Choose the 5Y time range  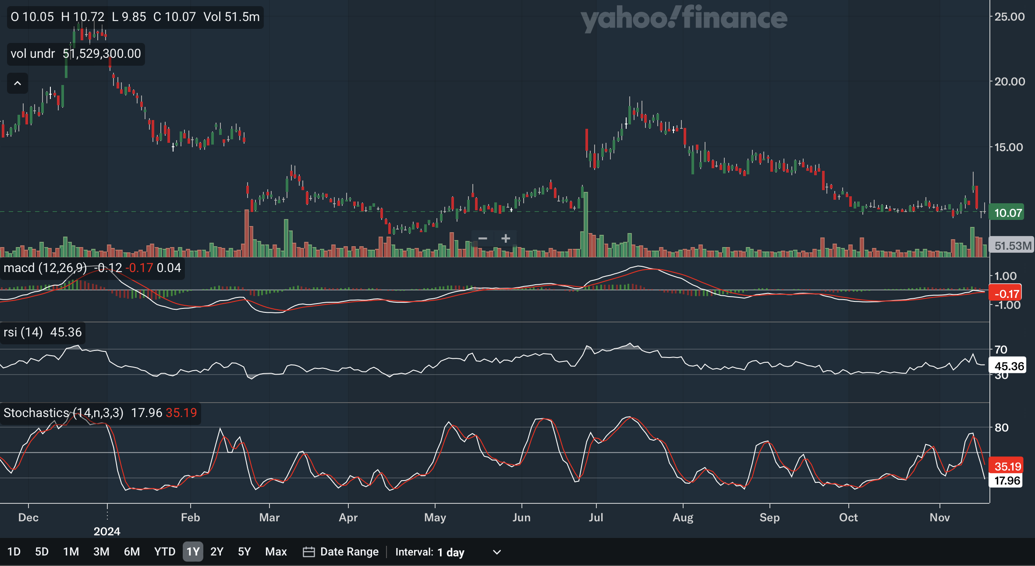click(x=244, y=552)
